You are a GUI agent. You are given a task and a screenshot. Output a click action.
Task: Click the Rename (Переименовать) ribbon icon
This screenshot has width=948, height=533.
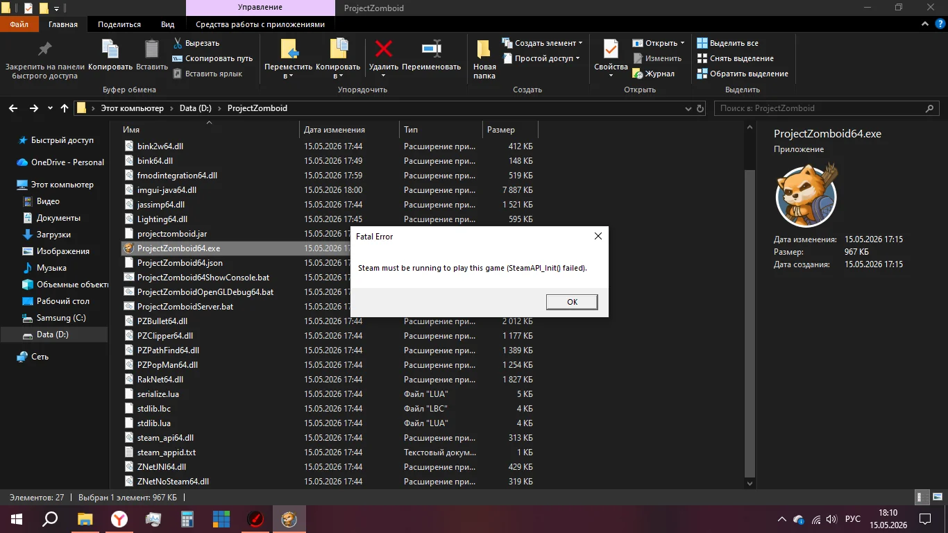(431, 49)
